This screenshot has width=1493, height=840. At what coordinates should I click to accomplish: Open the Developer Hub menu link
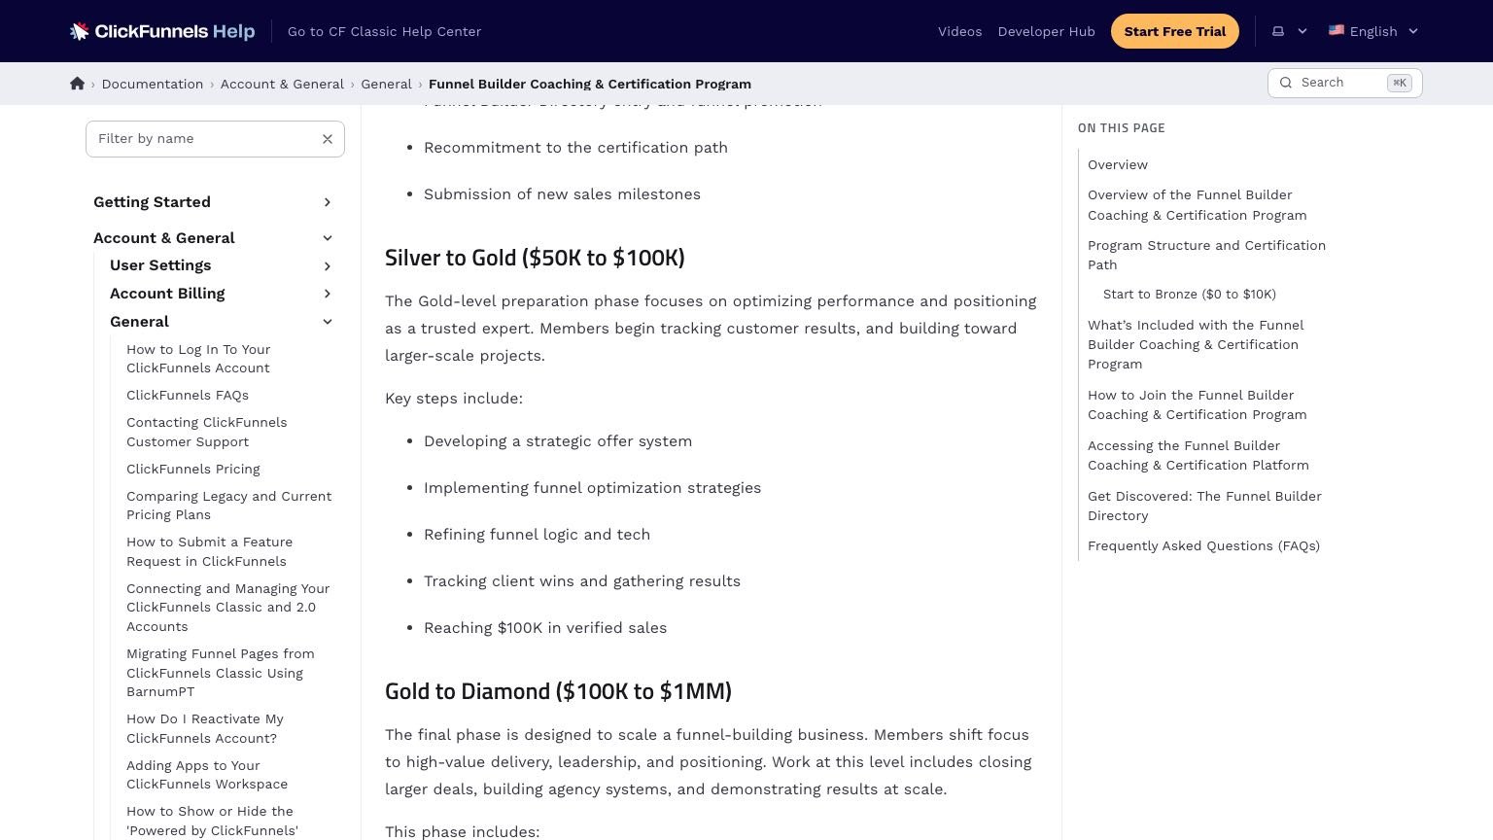click(x=1046, y=31)
